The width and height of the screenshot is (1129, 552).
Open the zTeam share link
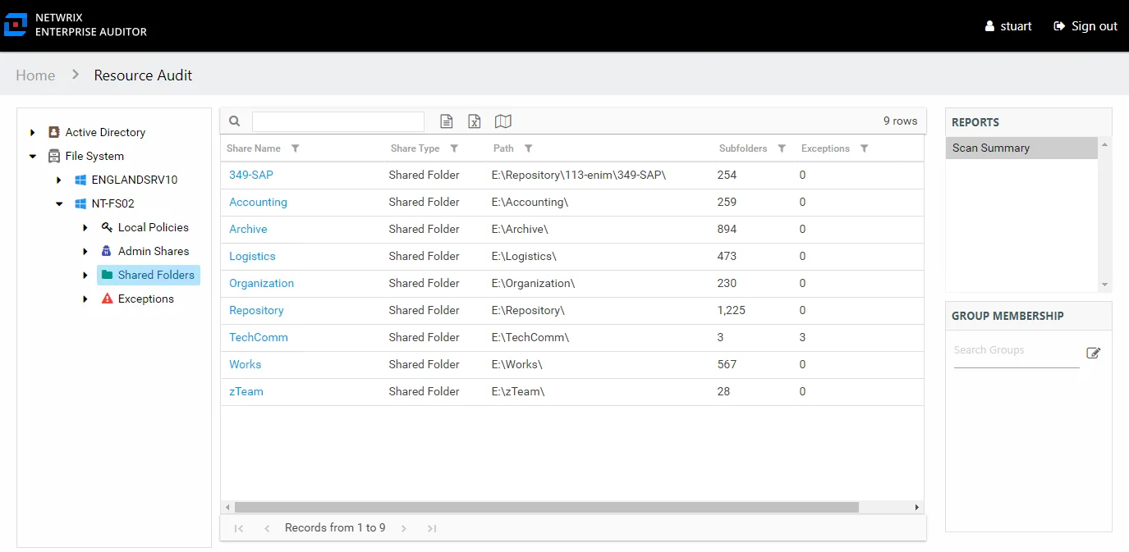[246, 391]
